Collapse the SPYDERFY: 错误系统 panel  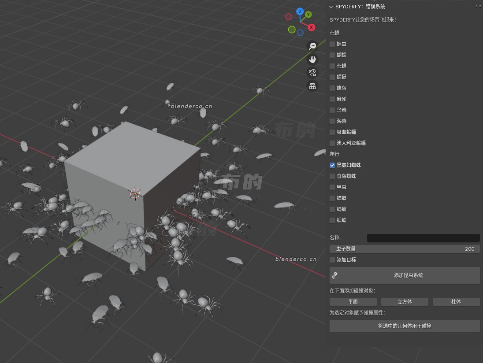click(x=331, y=7)
